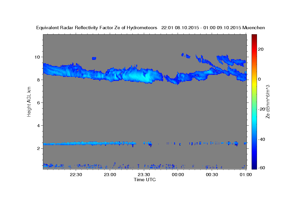Click the colorbar value -20
Screen dimensions: 305x203
pos(261,109)
